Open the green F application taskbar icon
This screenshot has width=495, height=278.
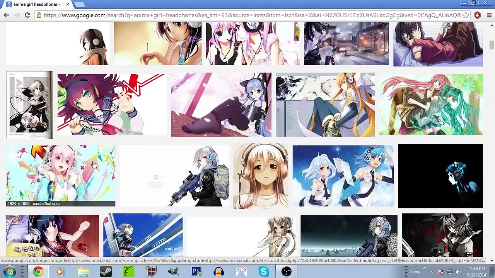[128, 272]
